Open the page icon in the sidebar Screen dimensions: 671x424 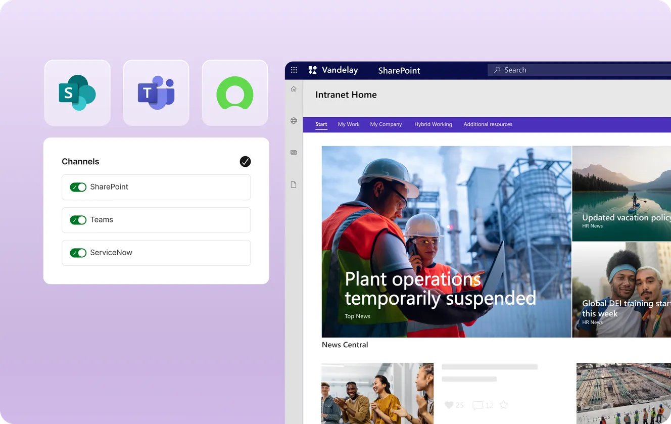coord(294,185)
